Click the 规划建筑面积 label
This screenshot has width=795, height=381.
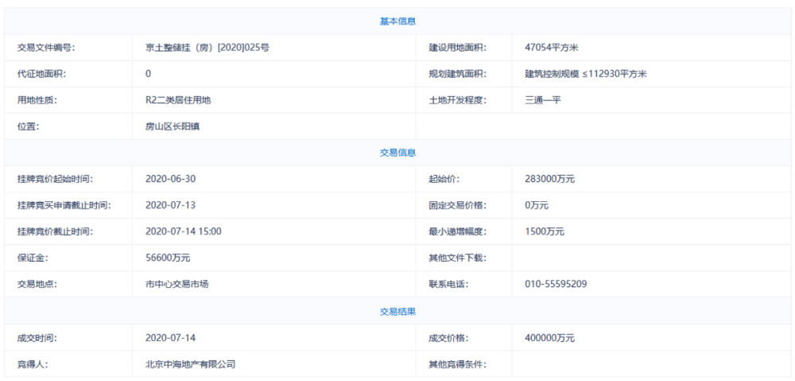coord(458,74)
